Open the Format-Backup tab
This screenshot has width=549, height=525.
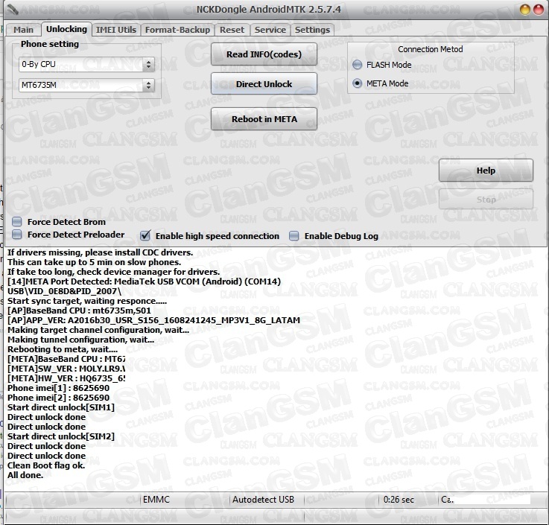[x=177, y=30]
